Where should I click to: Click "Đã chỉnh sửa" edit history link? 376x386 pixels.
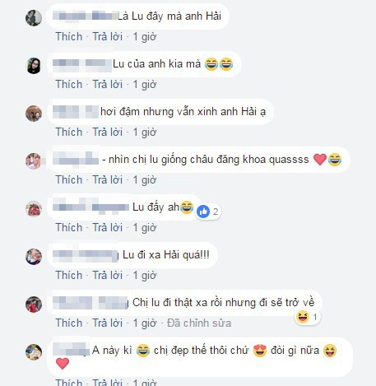[x=199, y=323]
